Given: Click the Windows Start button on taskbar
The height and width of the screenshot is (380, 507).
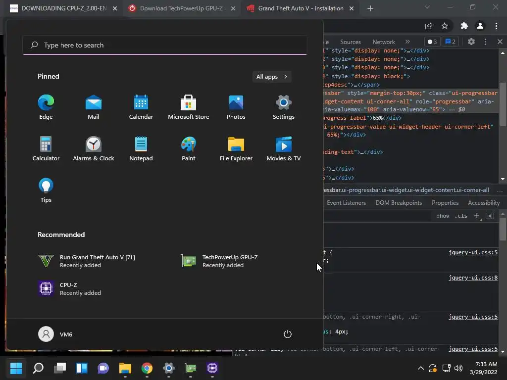Looking at the screenshot, I should (x=16, y=368).
